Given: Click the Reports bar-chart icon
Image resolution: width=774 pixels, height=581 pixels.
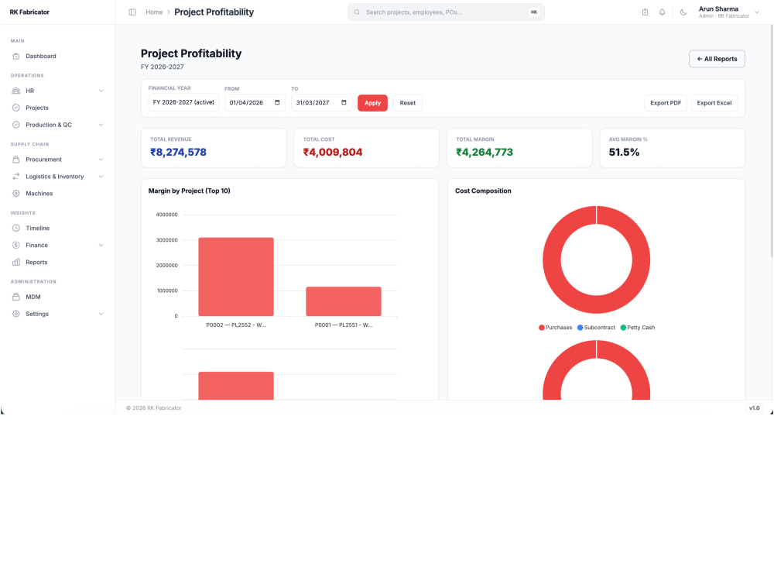Looking at the screenshot, I should pos(15,263).
